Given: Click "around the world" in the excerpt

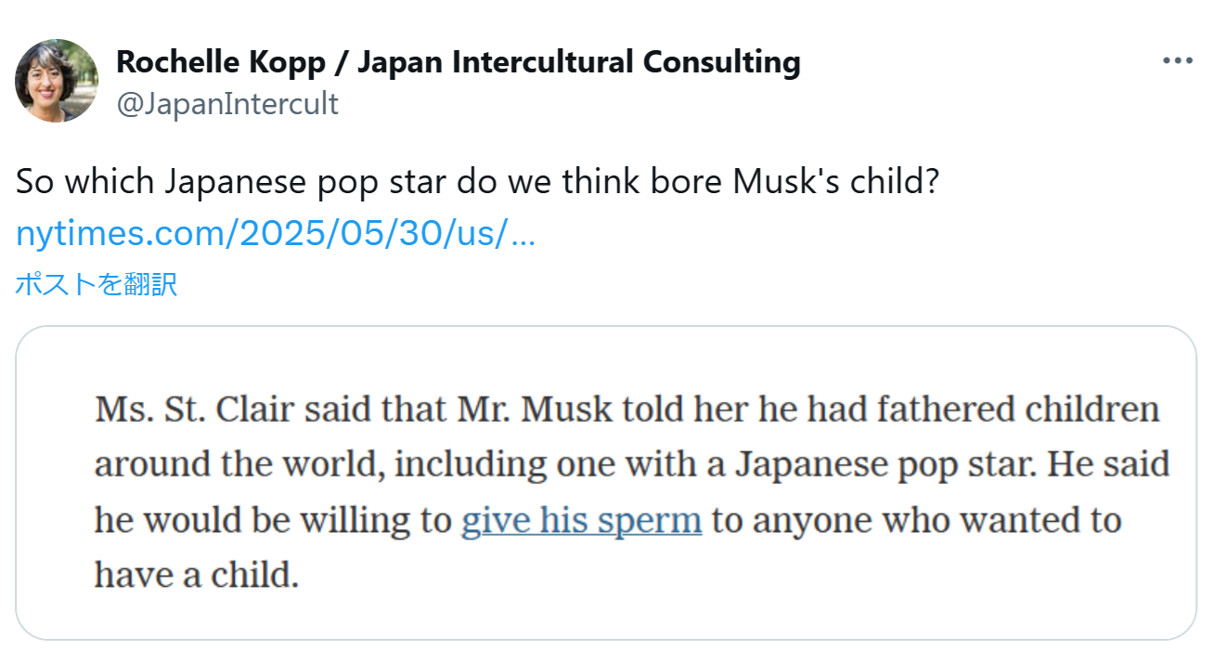Looking at the screenshot, I should click(238, 464).
